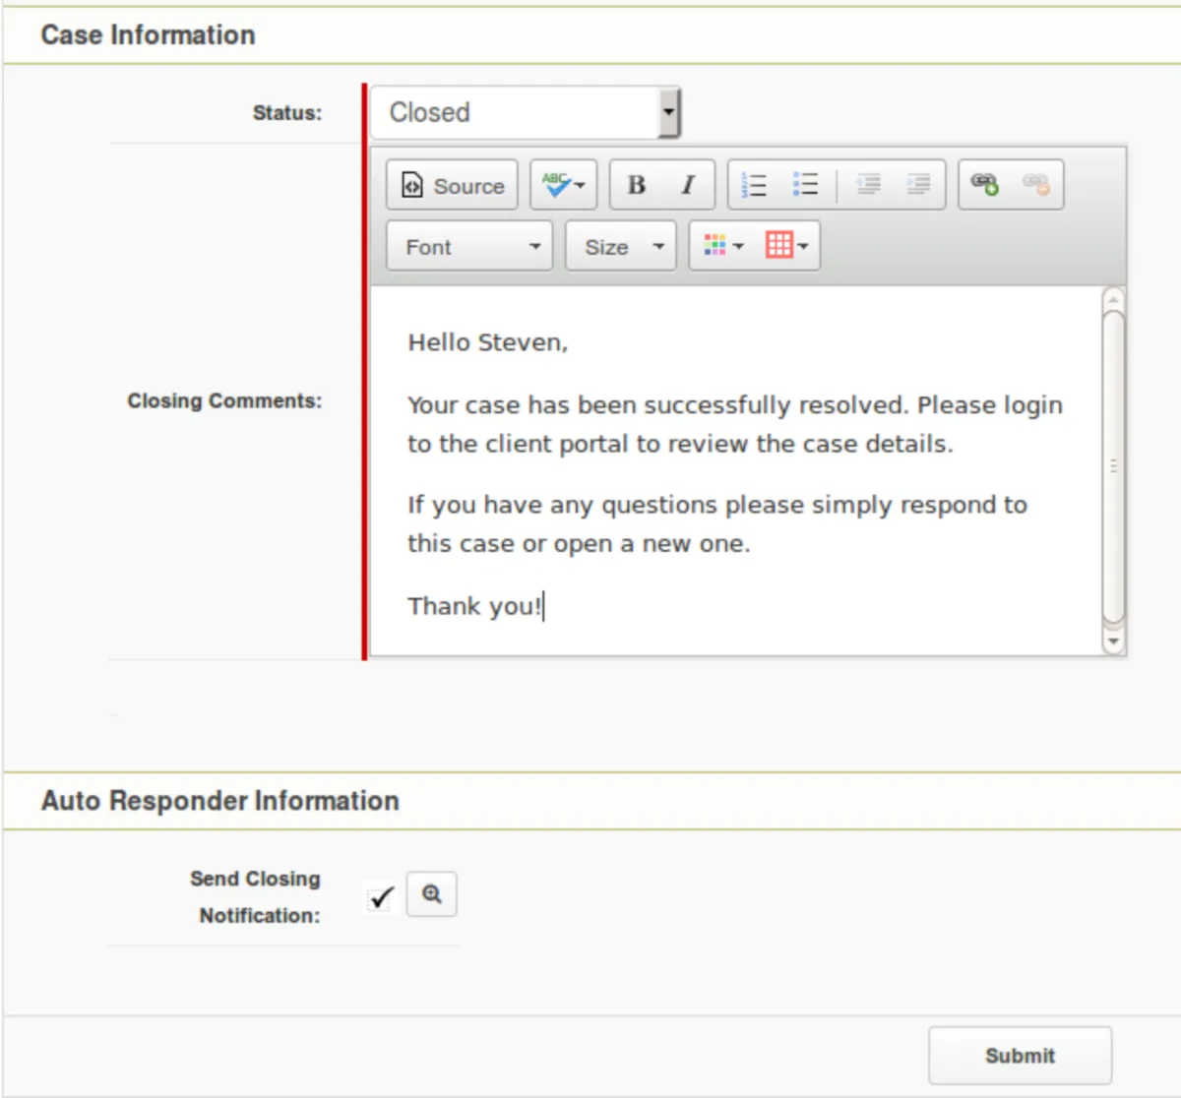The height and width of the screenshot is (1098, 1181).
Task: Open the text color picker
Action: 723,246
